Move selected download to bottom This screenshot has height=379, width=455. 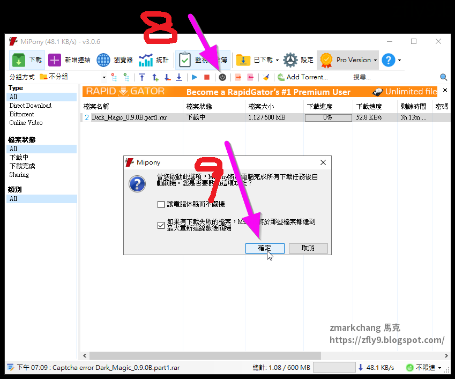coord(180,77)
